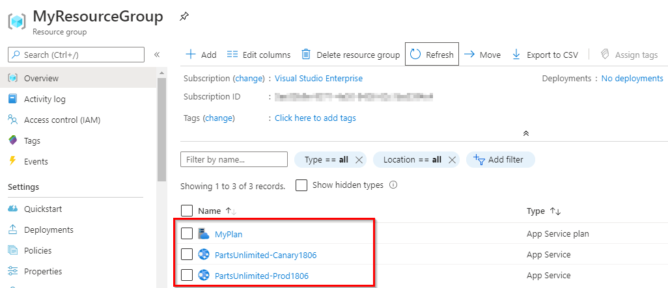Click the Policies document icon

[x=13, y=250]
